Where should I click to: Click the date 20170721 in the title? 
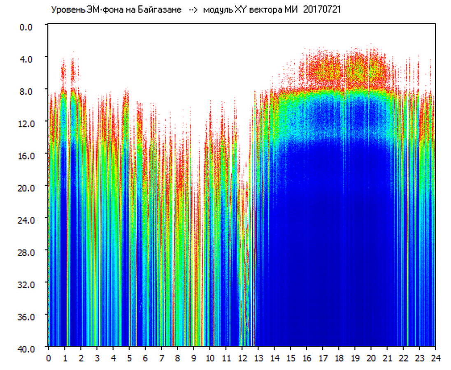pyautogui.click(x=322, y=10)
